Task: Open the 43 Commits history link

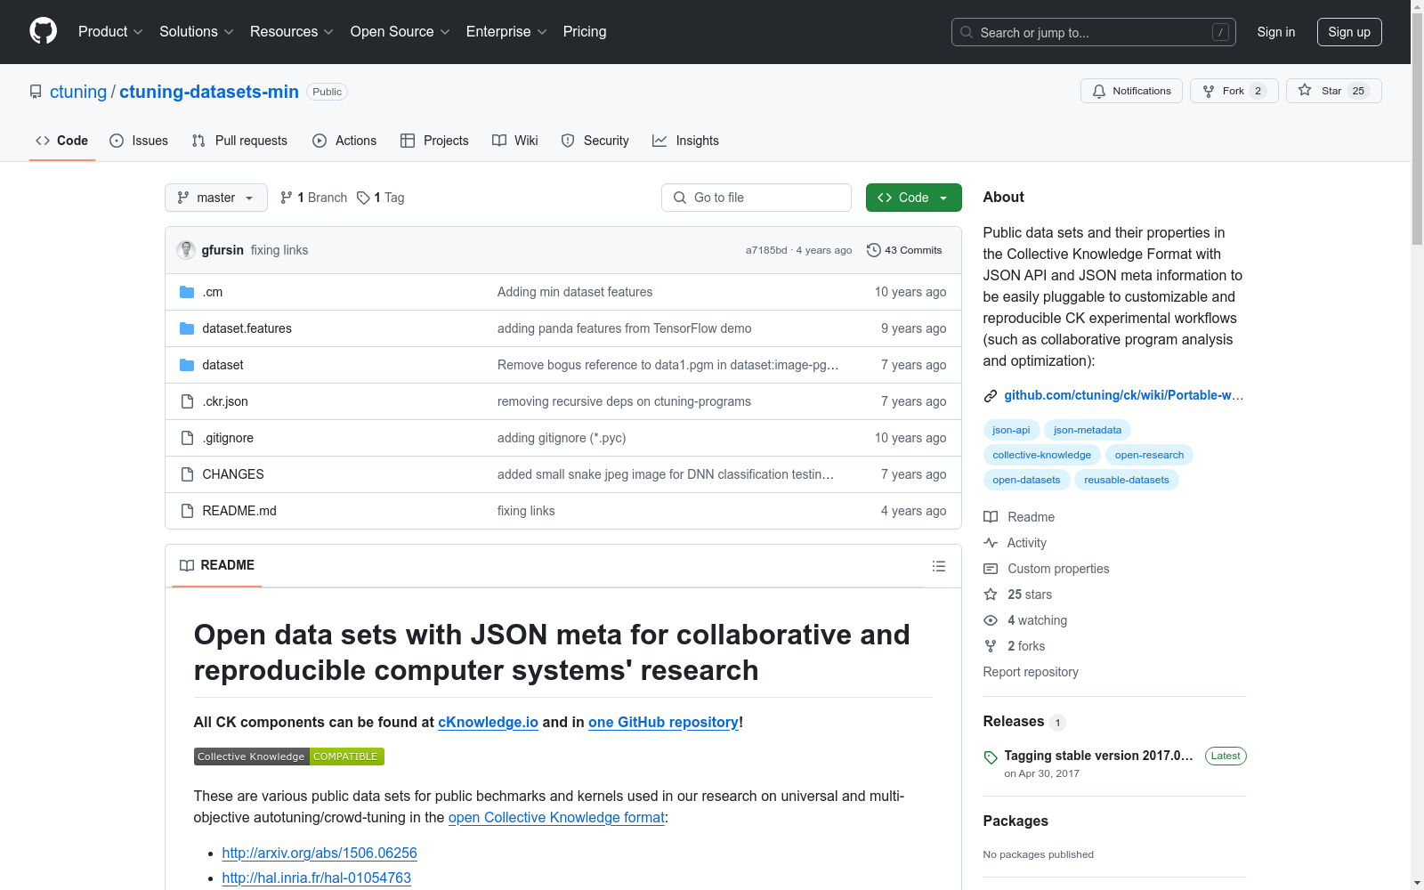Action: pyautogui.click(x=904, y=250)
